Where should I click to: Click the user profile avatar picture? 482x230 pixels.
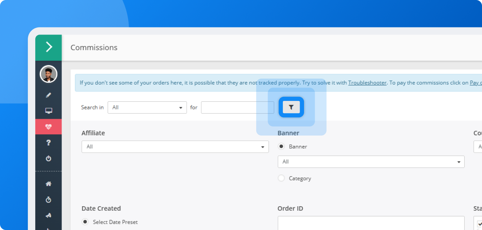pyautogui.click(x=48, y=74)
